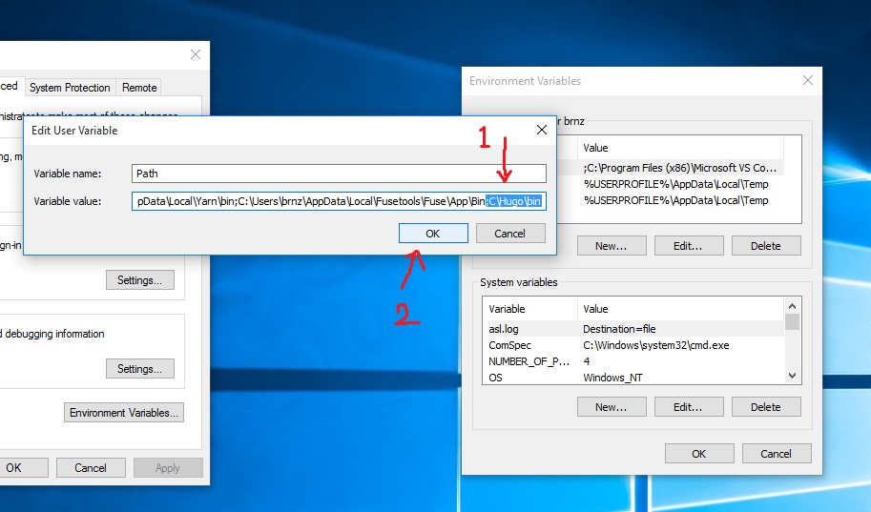Edit... the selected user variable
The width and height of the screenshot is (871, 512).
(689, 245)
